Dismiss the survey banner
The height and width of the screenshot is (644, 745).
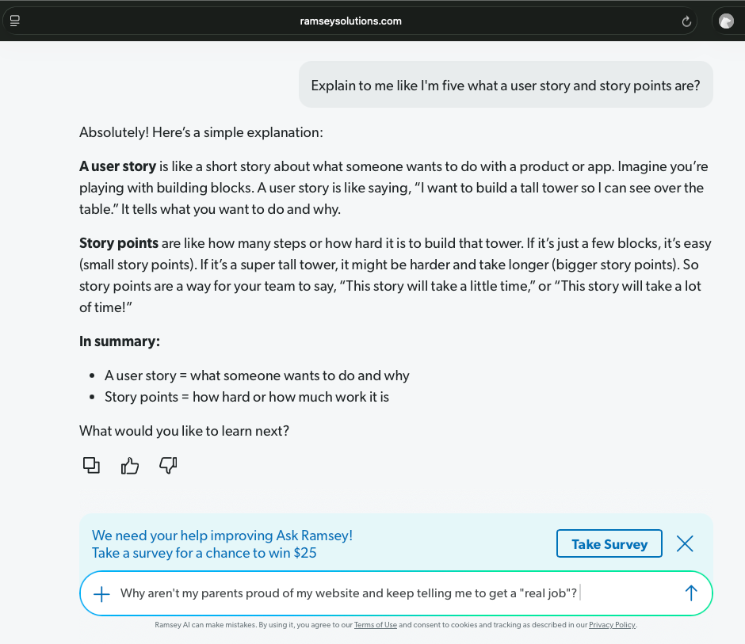(685, 543)
